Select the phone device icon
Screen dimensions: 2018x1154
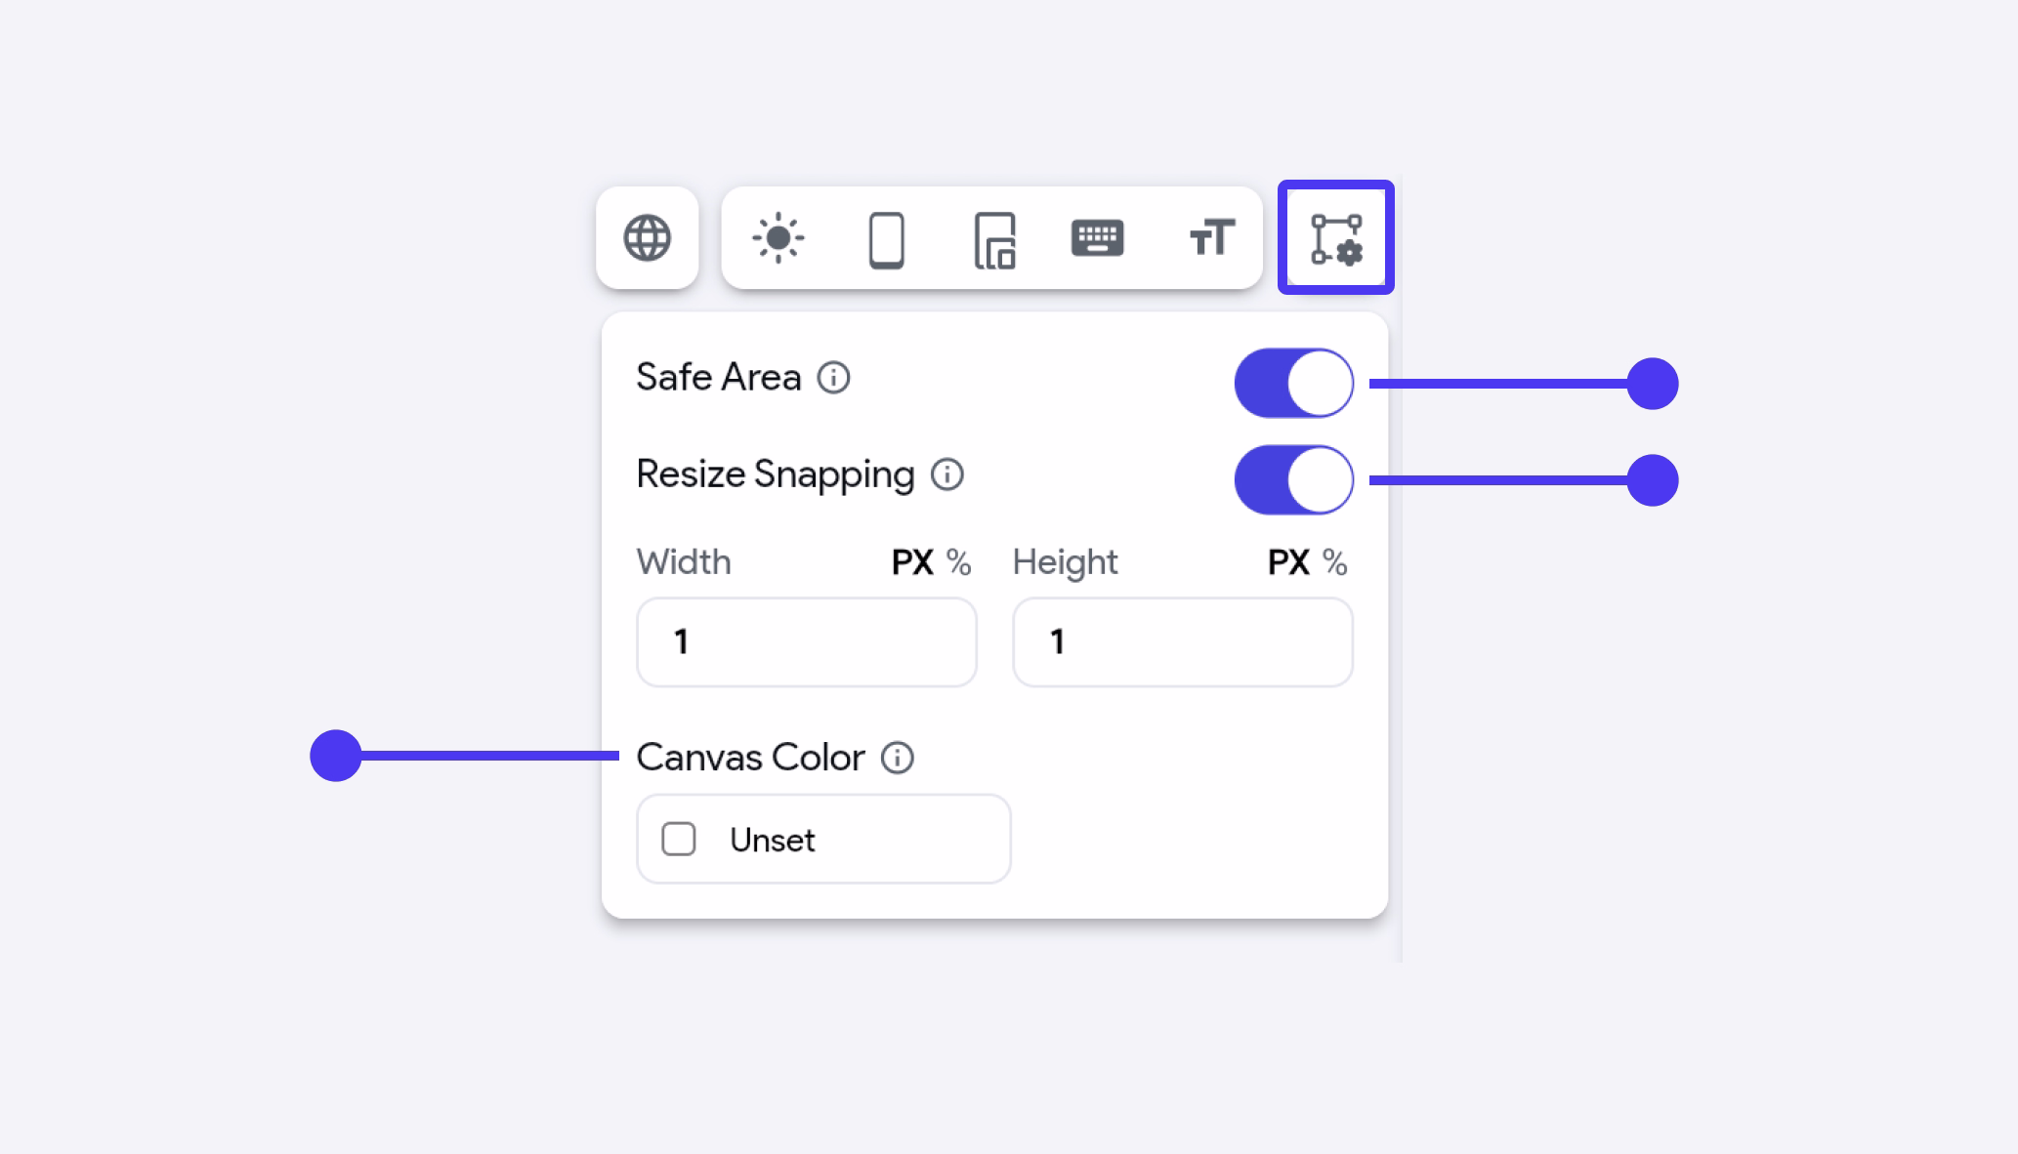886,239
